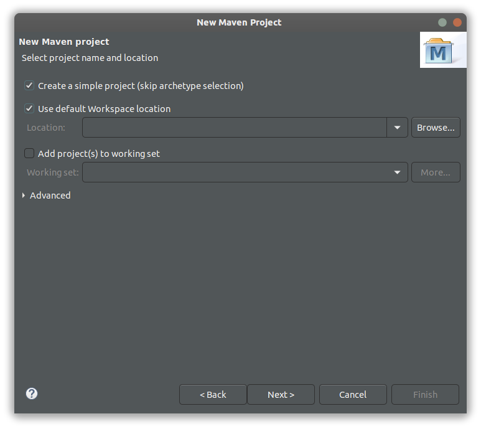The image size is (481, 429).
Task: Enable Add project(s) to working set
Action: pos(29,153)
